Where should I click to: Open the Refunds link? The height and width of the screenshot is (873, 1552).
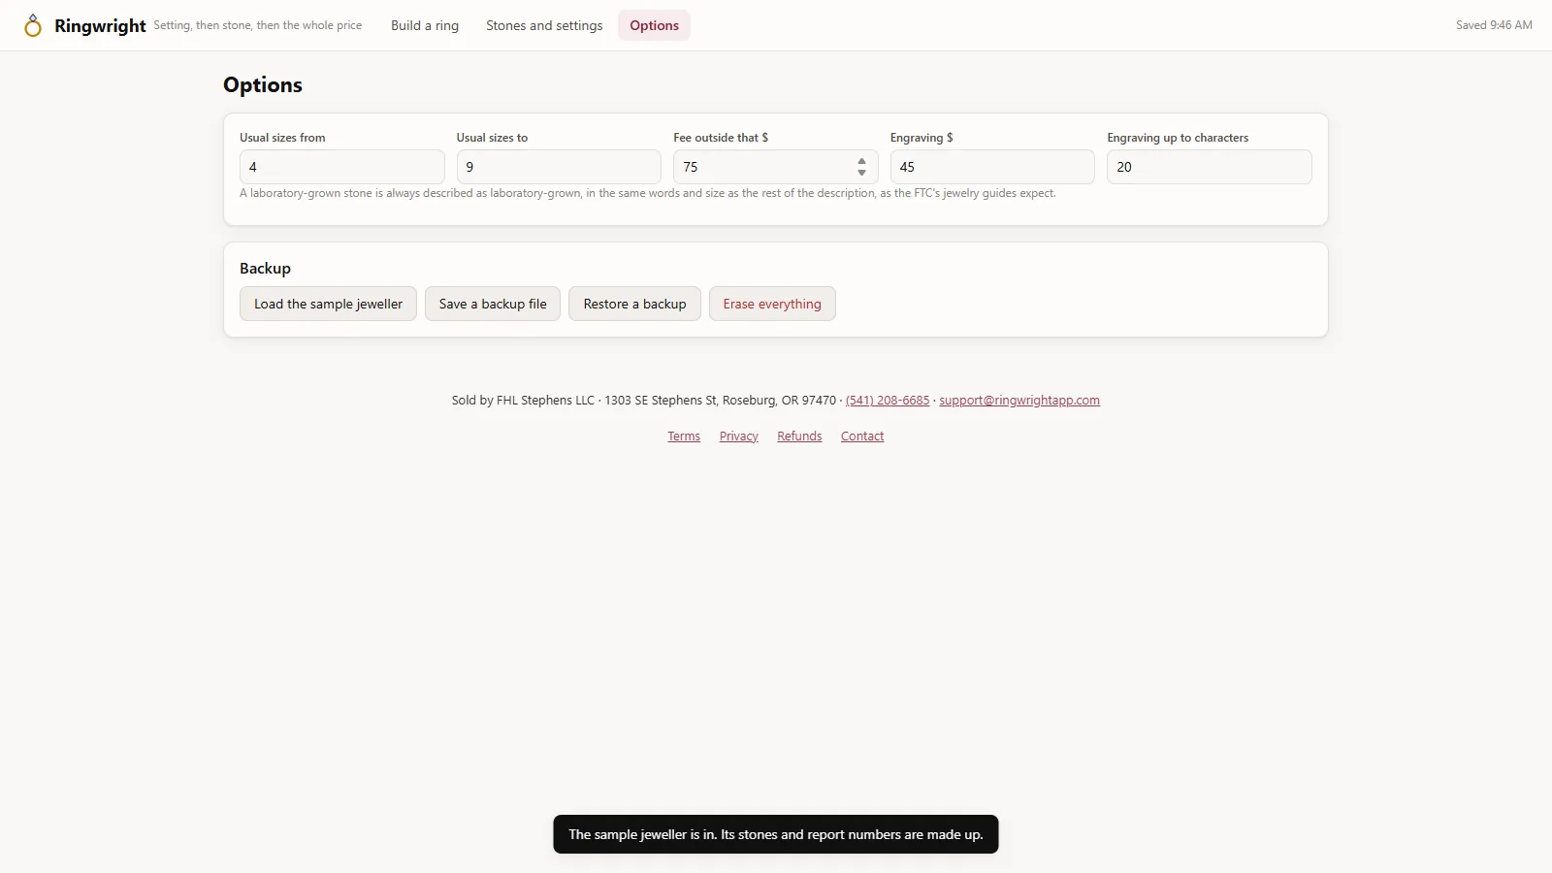(799, 436)
